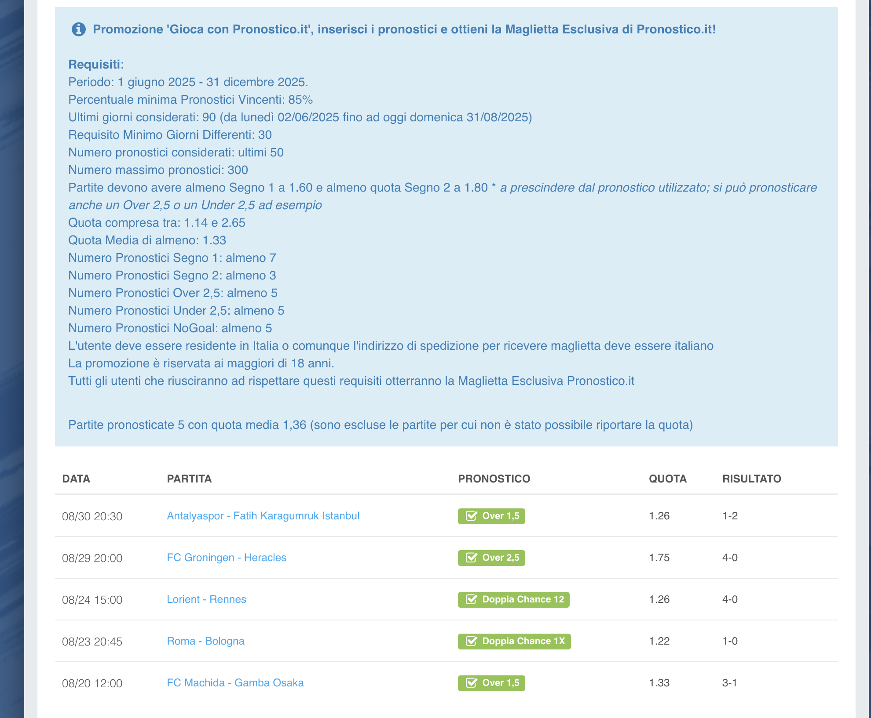
Task: Open the FC Machida - Gamba Osaka match
Action: 235,683
